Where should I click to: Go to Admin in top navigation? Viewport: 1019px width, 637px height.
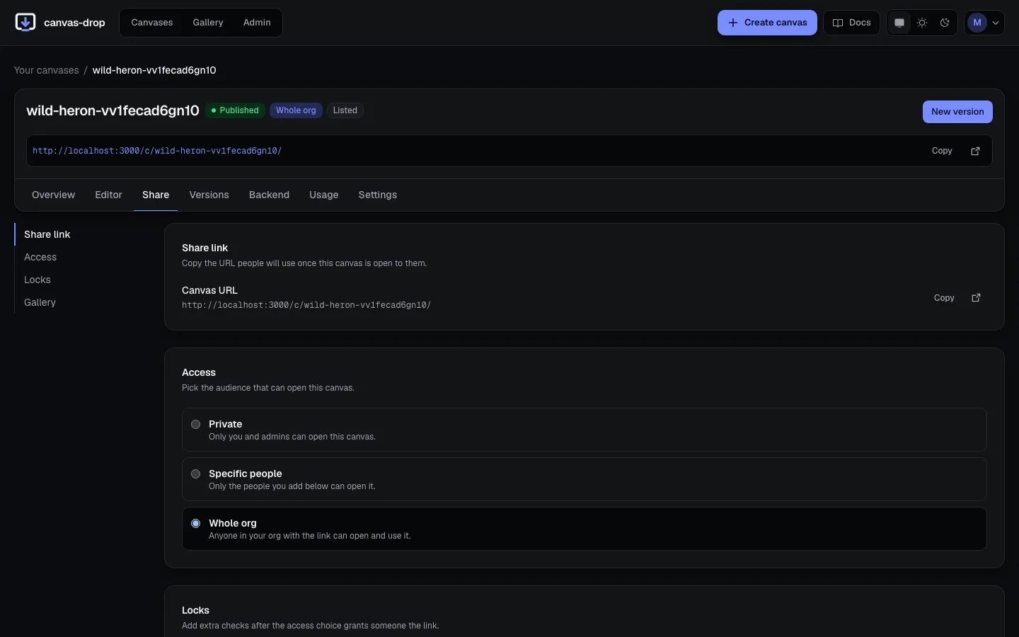coord(257,23)
